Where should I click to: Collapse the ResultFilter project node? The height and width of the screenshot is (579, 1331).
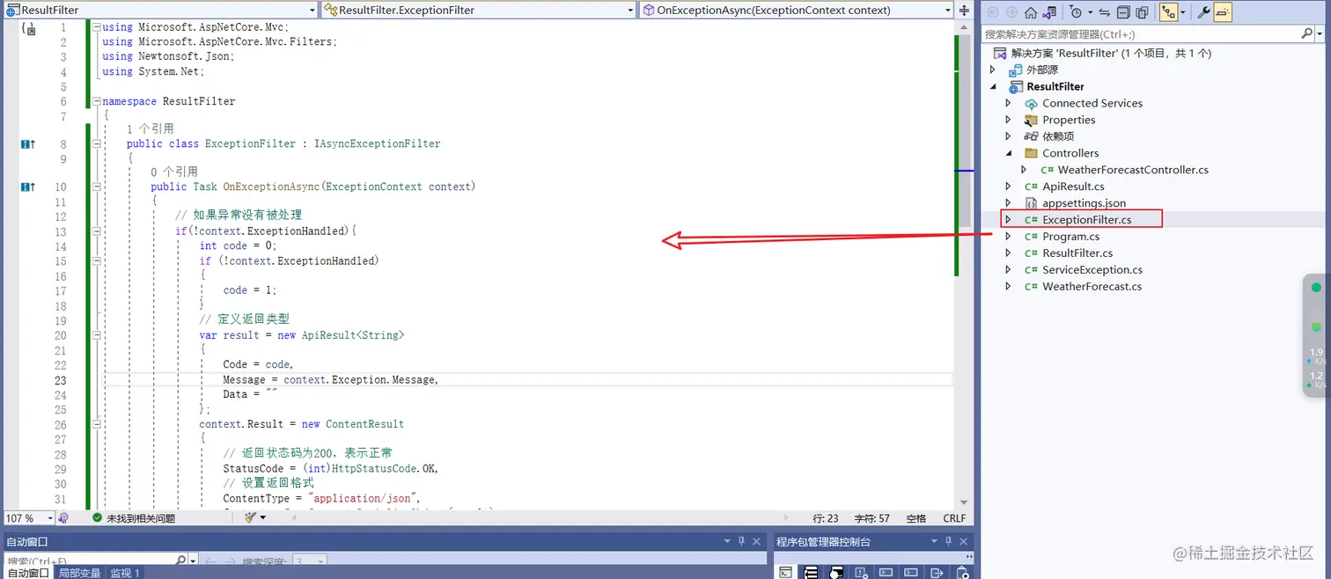click(x=993, y=86)
